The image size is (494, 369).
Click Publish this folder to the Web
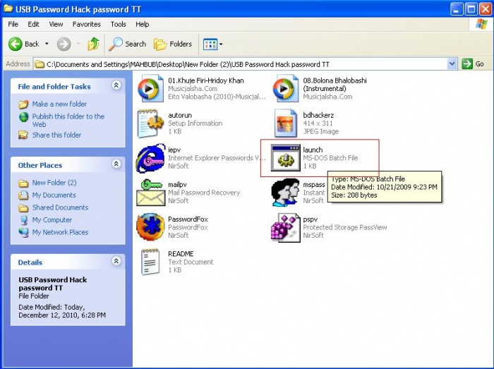coord(68,120)
